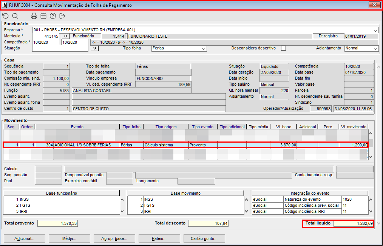Open the Adiantamento dropdown set to Normal
This screenshot has height=246, width=383.
pos(375,49)
